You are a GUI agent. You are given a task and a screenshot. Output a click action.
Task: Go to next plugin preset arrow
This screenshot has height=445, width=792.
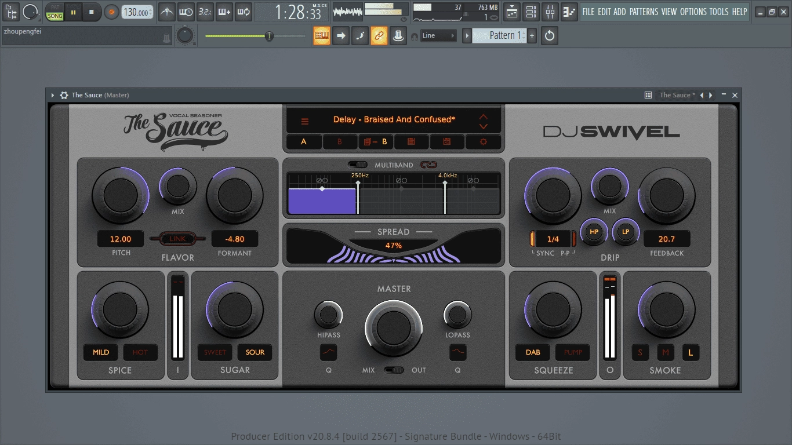coord(711,95)
